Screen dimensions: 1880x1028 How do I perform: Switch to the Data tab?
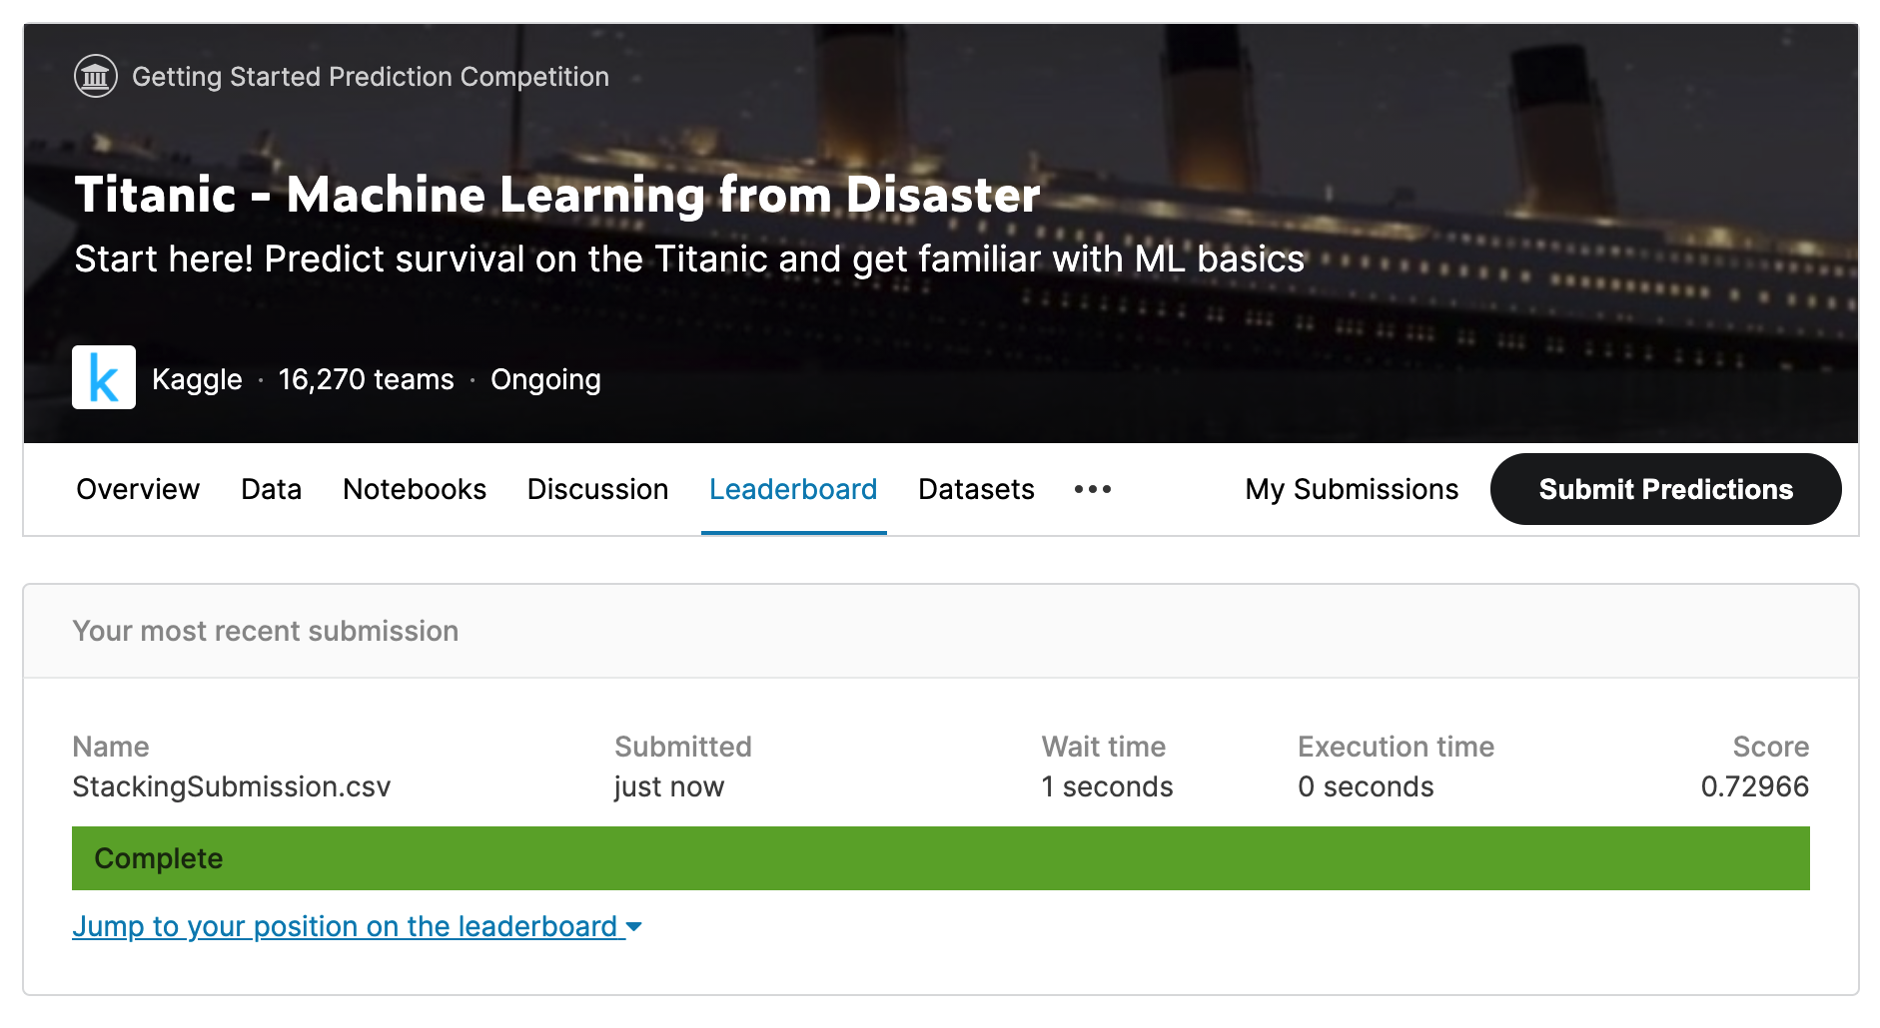pyautogui.click(x=271, y=489)
